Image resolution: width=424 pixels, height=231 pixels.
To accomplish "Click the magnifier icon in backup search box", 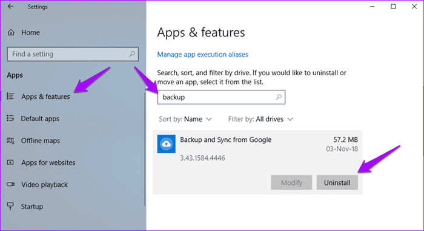I will click(279, 97).
